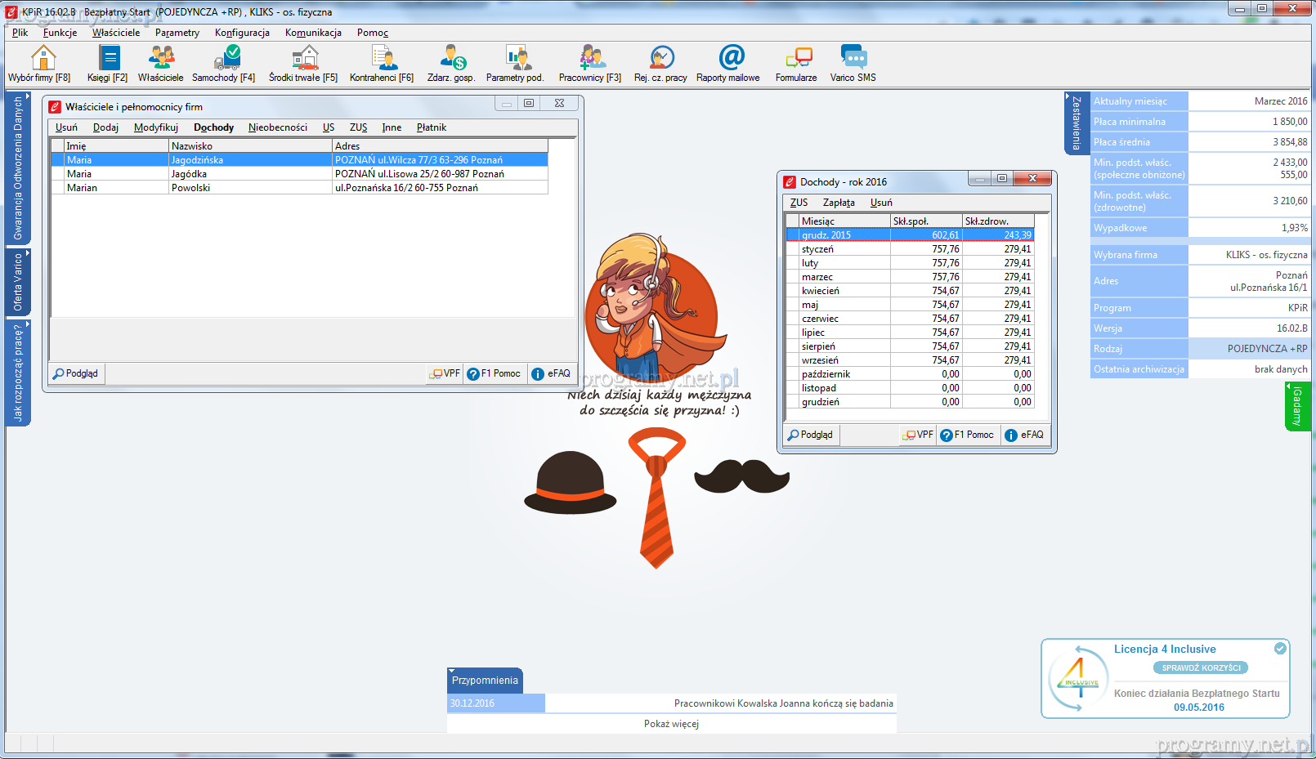Expand the iGadamy green side tab

(1297, 406)
